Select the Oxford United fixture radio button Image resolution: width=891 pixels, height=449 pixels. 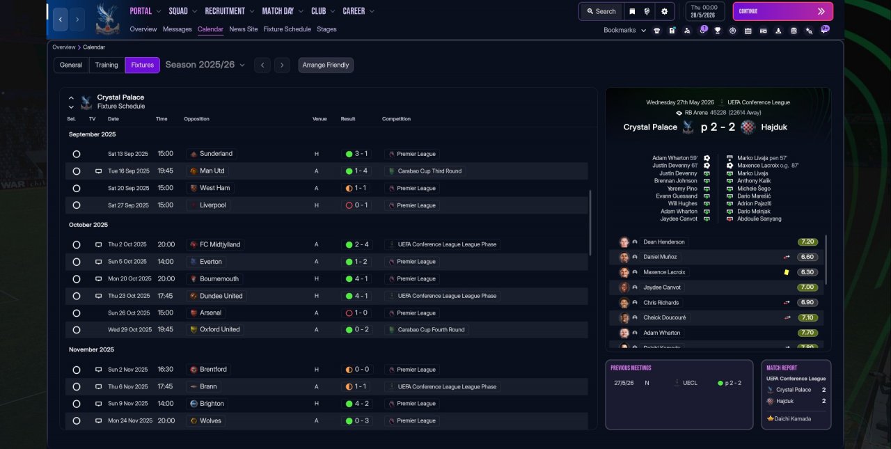(x=77, y=330)
